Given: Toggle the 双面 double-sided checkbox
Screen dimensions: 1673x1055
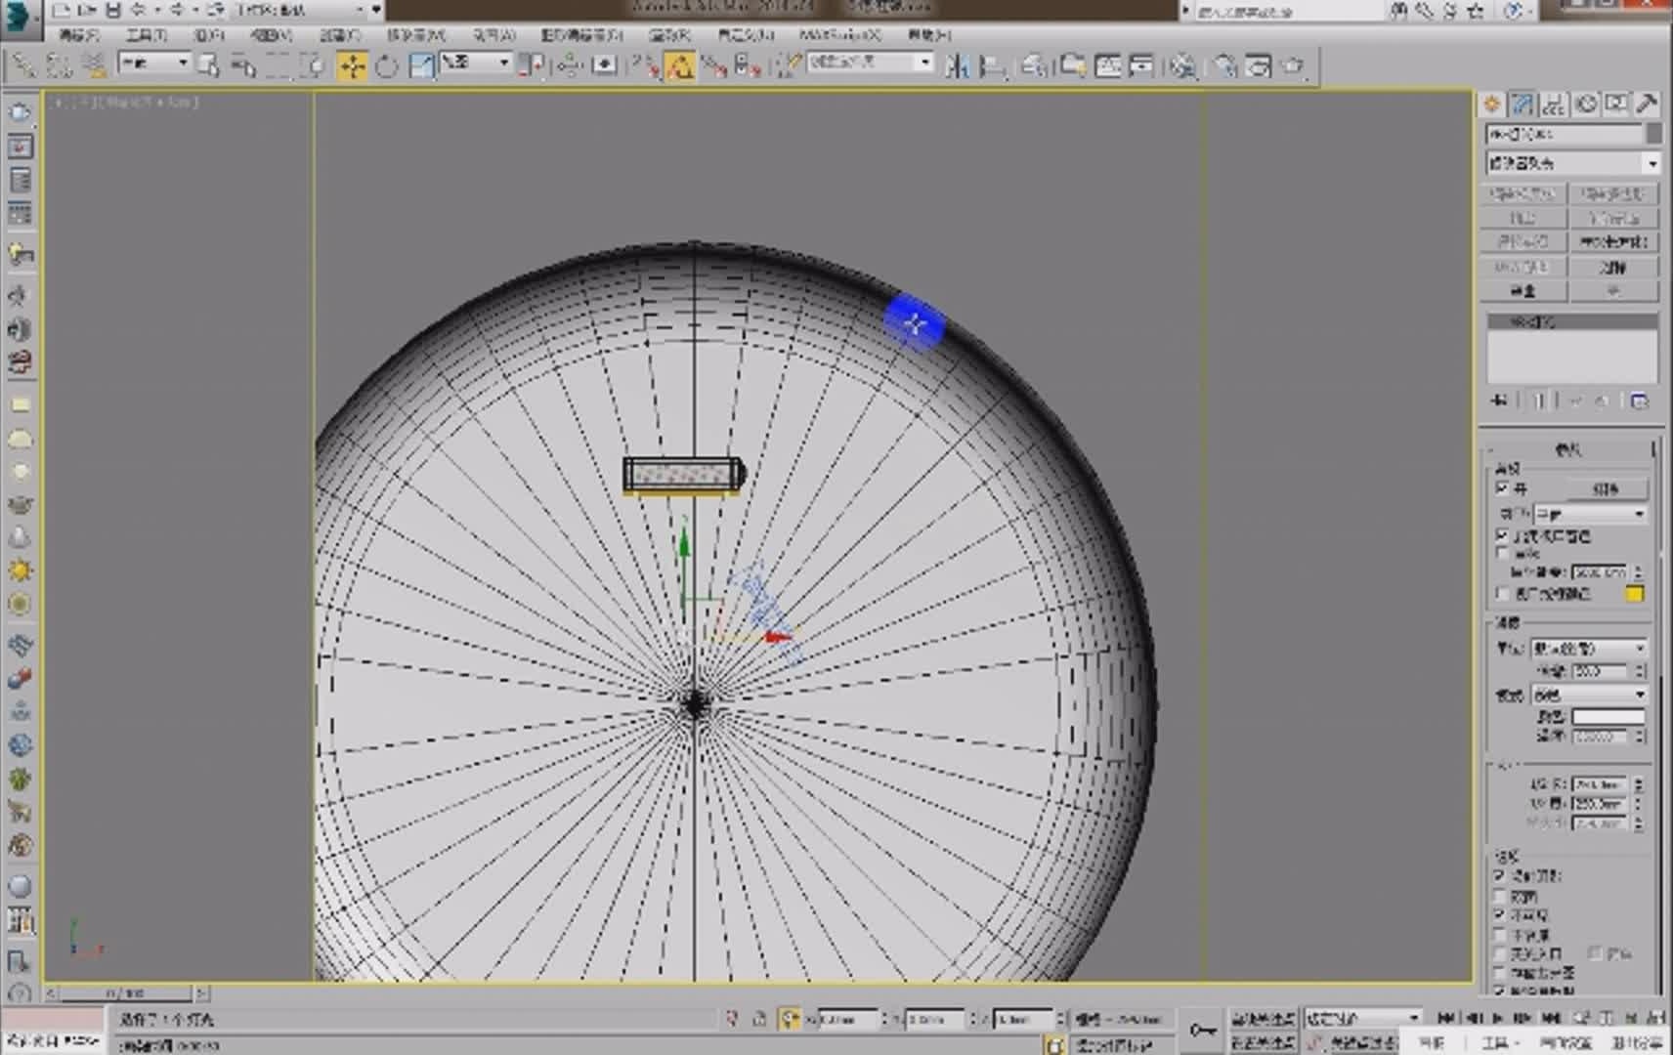Looking at the screenshot, I should [1500, 896].
